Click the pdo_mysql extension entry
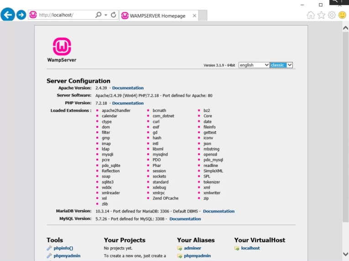349x261 pixels. [x=213, y=160]
